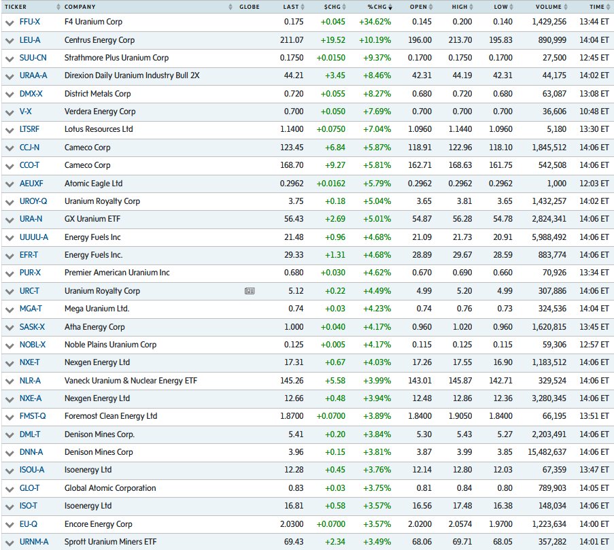Click company name Centrus Energy Corp
614x550 pixels.
99,40
